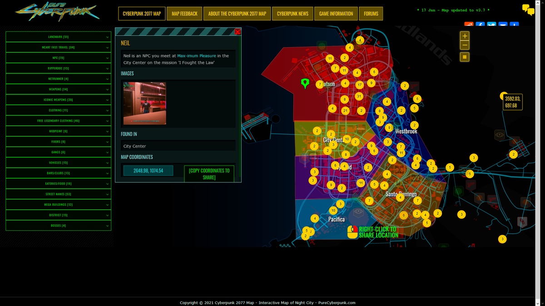Open the cluster marker numbered 31
The height and width of the screenshot is (306, 545).
[x=359, y=96]
